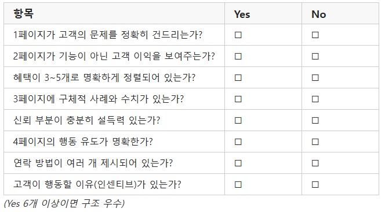Mark Yes for 고객이 행동할 이유(인센티브)
The width and height of the screenshot is (385, 212).
pyautogui.click(x=238, y=184)
